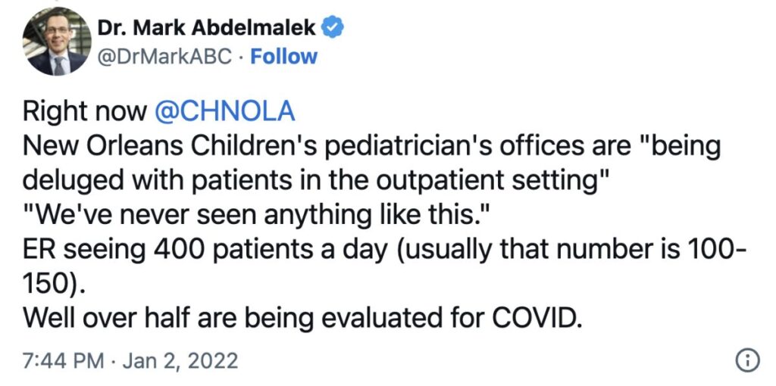Click the words "Right now" in the tweet
Screen dimensions: 776x386
point(85,112)
